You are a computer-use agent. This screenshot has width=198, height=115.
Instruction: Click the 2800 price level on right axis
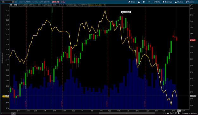click(x=192, y=66)
